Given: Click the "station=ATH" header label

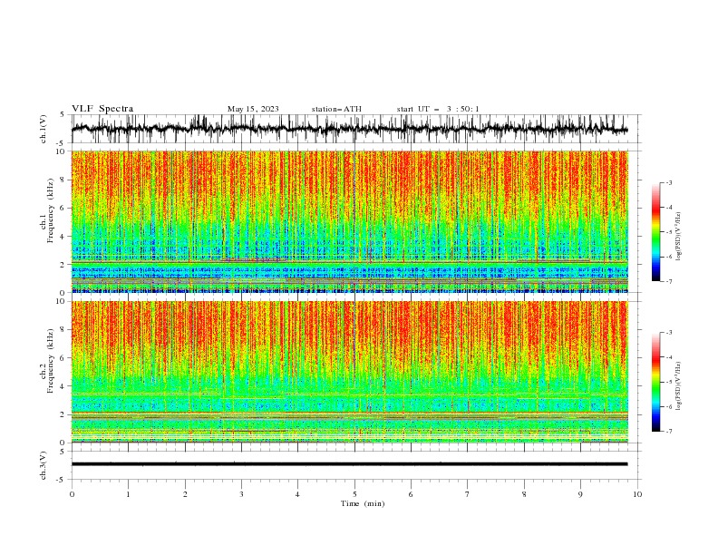Looking at the screenshot, I should [x=336, y=109].
